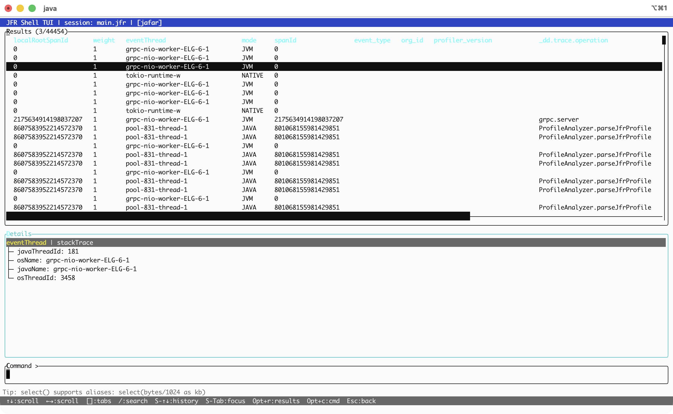Click the javaName tree entry
The width and height of the screenshot is (673, 414).
(x=77, y=269)
